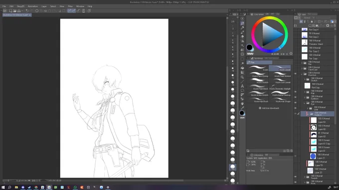Viewport: 339px width, 190px height.
Task: Expand the Sketch folder
Action: pos(305,80)
